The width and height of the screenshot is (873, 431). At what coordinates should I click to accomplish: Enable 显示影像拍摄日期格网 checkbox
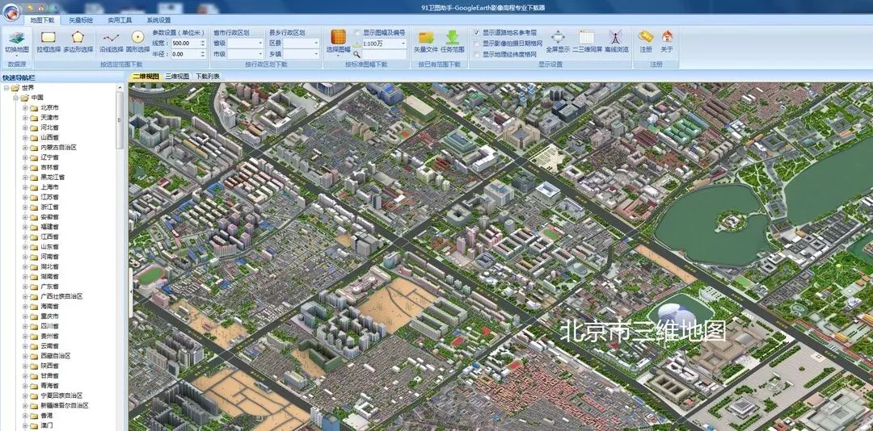[477, 44]
